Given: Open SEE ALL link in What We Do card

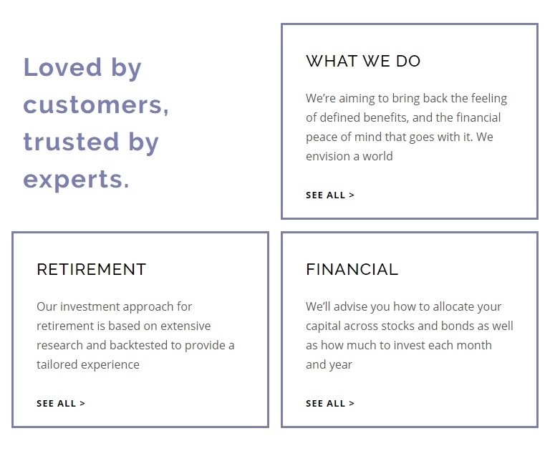Looking at the screenshot, I should pos(329,195).
